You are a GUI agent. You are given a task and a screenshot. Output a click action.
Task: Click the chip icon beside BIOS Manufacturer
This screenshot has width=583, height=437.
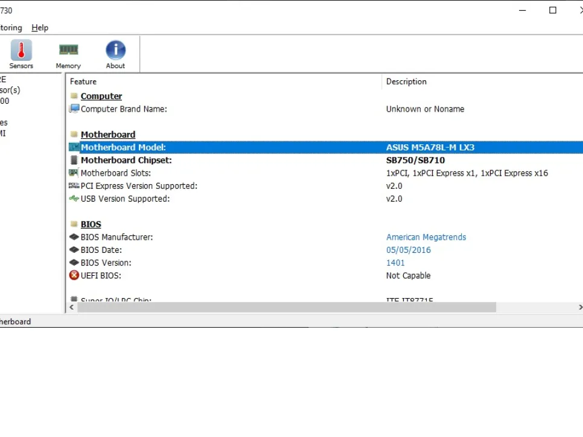74,237
